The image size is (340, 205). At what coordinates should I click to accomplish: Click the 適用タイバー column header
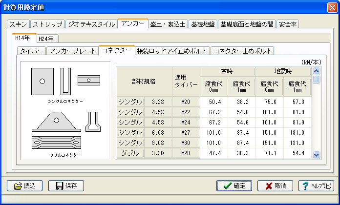coord(186,82)
